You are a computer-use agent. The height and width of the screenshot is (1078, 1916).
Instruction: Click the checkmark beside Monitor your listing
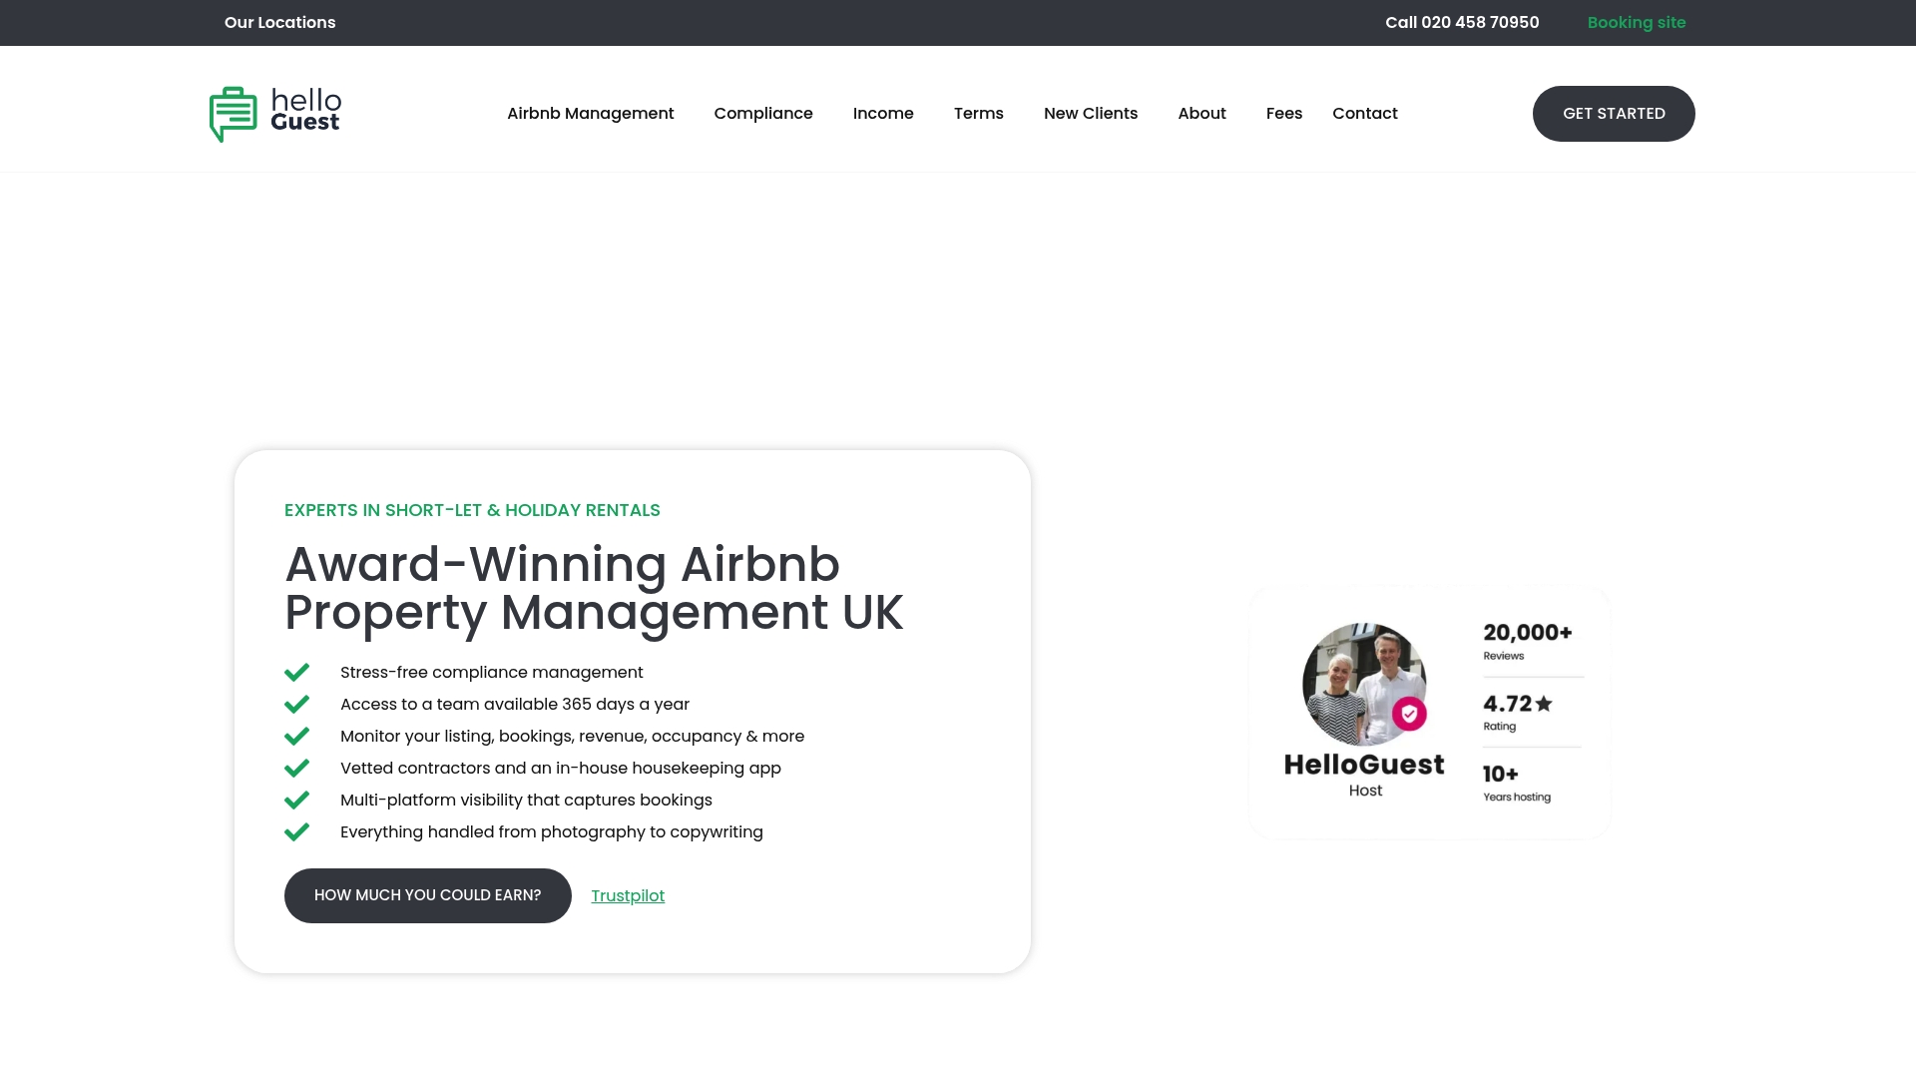tap(296, 737)
